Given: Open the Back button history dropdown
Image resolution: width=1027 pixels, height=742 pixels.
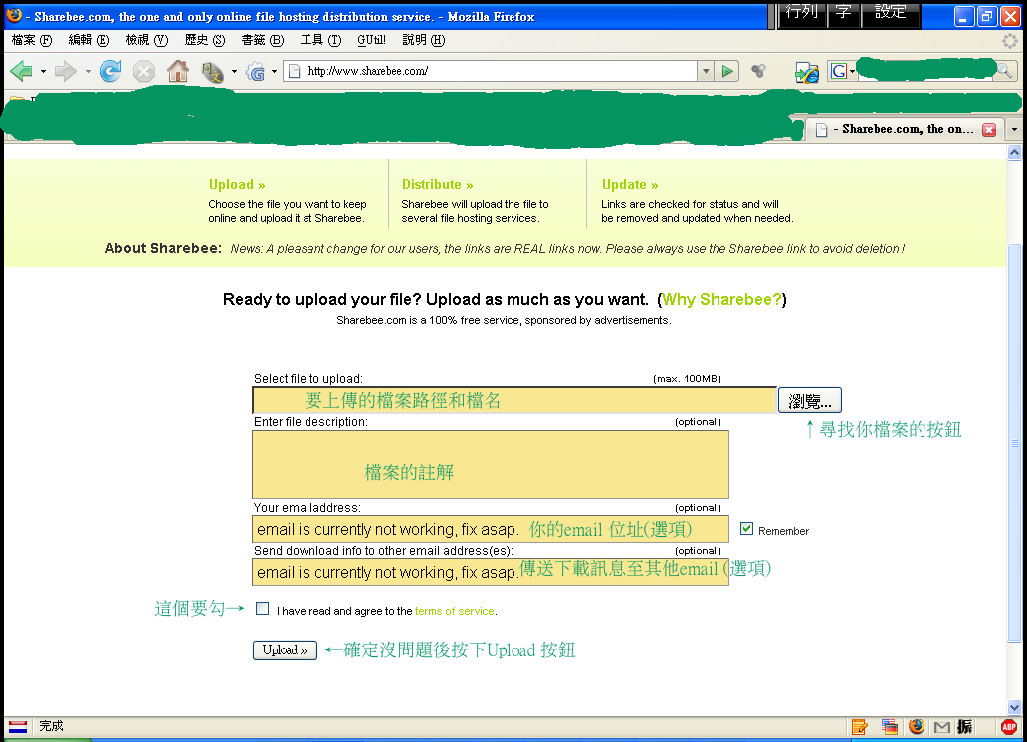Looking at the screenshot, I should tap(43, 71).
